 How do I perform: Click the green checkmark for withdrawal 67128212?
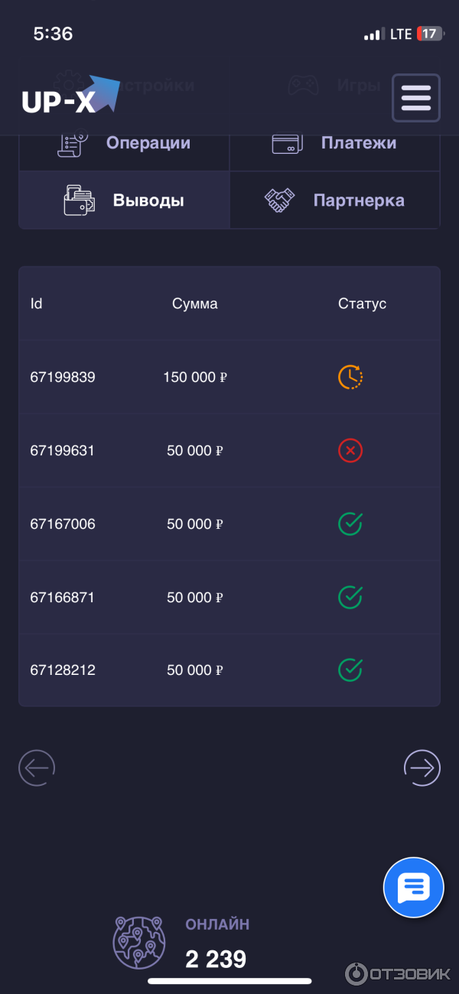(350, 670)
